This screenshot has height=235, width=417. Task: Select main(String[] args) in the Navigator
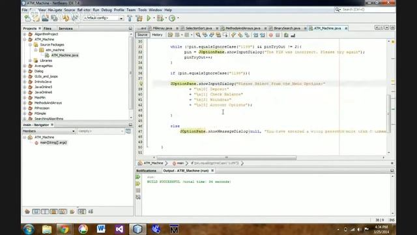pos(53,142)
